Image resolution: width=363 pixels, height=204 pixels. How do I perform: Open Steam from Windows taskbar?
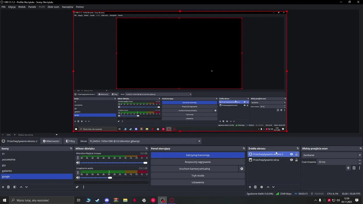[97, 200]
